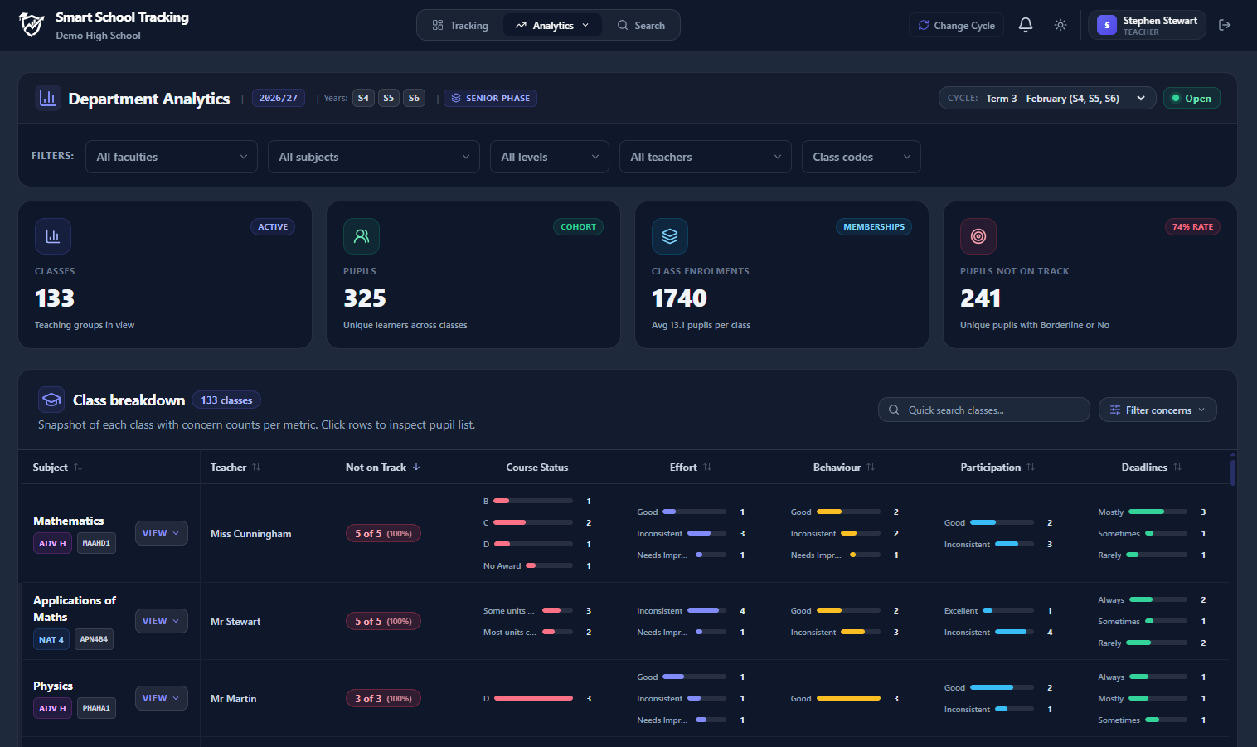
Task: Click the Pupils card people icon
Action: (362, 236)
